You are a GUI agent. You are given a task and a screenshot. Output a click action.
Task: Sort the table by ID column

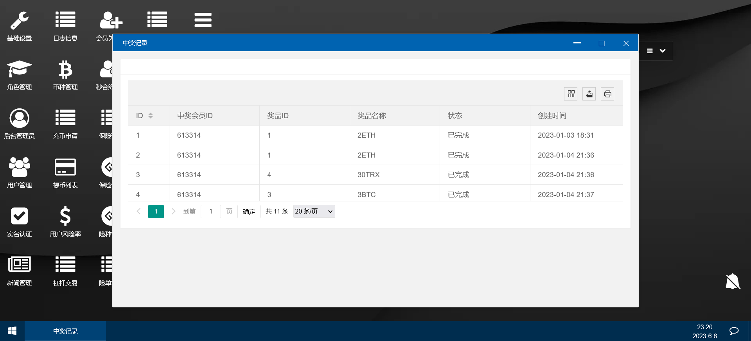(x=151, y=116)
